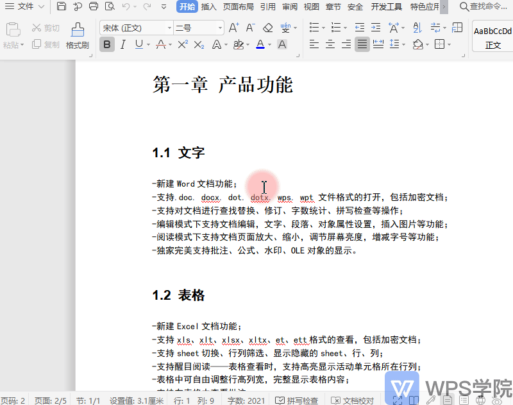Toggle strikethrough formatting
Image resolution: width=513 pixels, height=405 pixels.
[x=161, y=44]
